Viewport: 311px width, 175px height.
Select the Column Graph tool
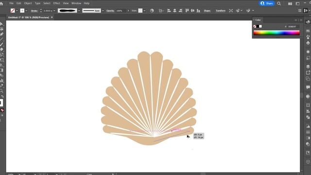pos(1,81)
